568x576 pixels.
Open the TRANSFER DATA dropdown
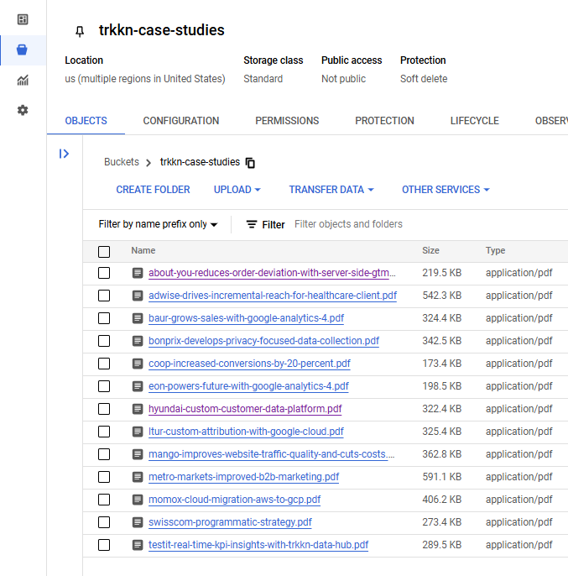pos(331,190)
